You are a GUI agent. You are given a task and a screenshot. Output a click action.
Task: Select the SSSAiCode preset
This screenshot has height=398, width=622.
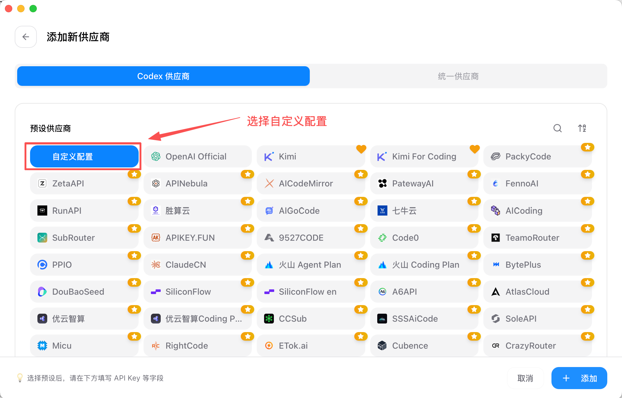[x=424, y=319]
